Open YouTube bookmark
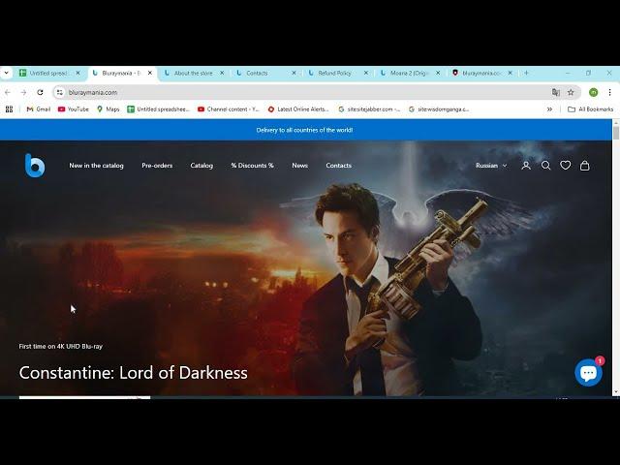The image size is (620, 465). coord(74,109)
